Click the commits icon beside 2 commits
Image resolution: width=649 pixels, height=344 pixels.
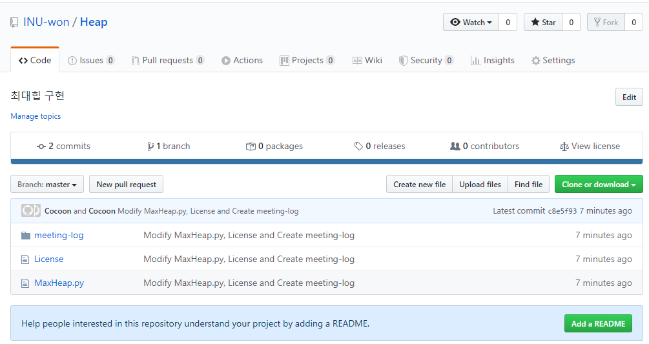point(41,147)
